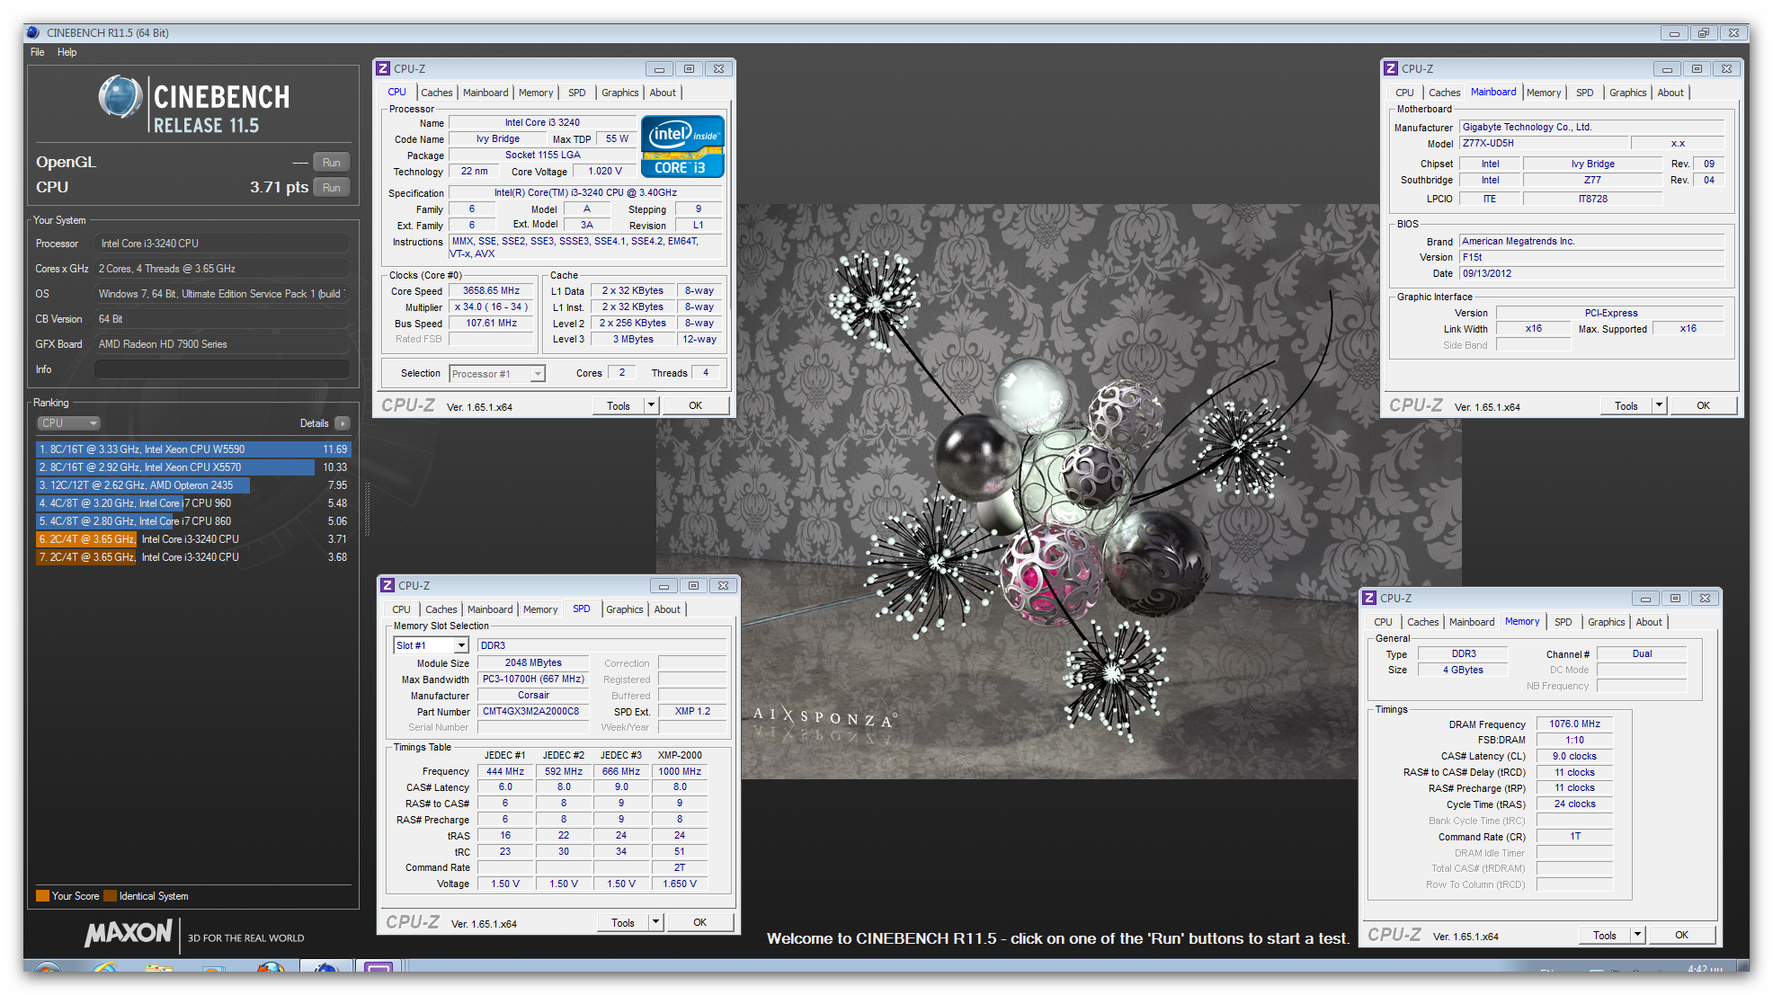Switch to Caches tab in CPU-Z CPU window

pos(437,93)
